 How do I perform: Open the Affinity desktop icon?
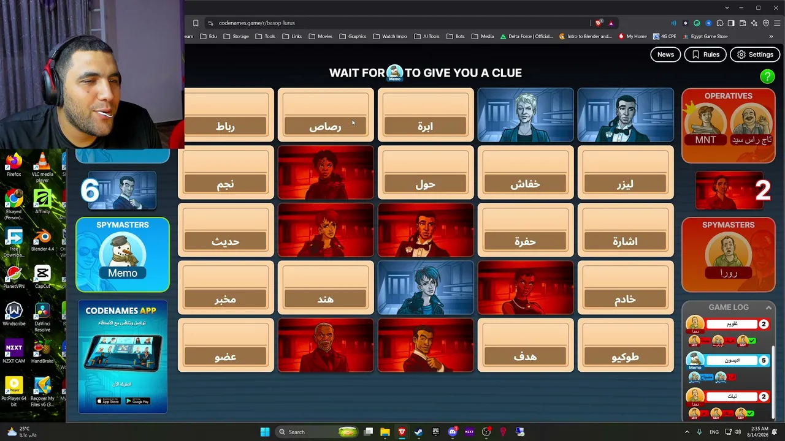(42, 202)
